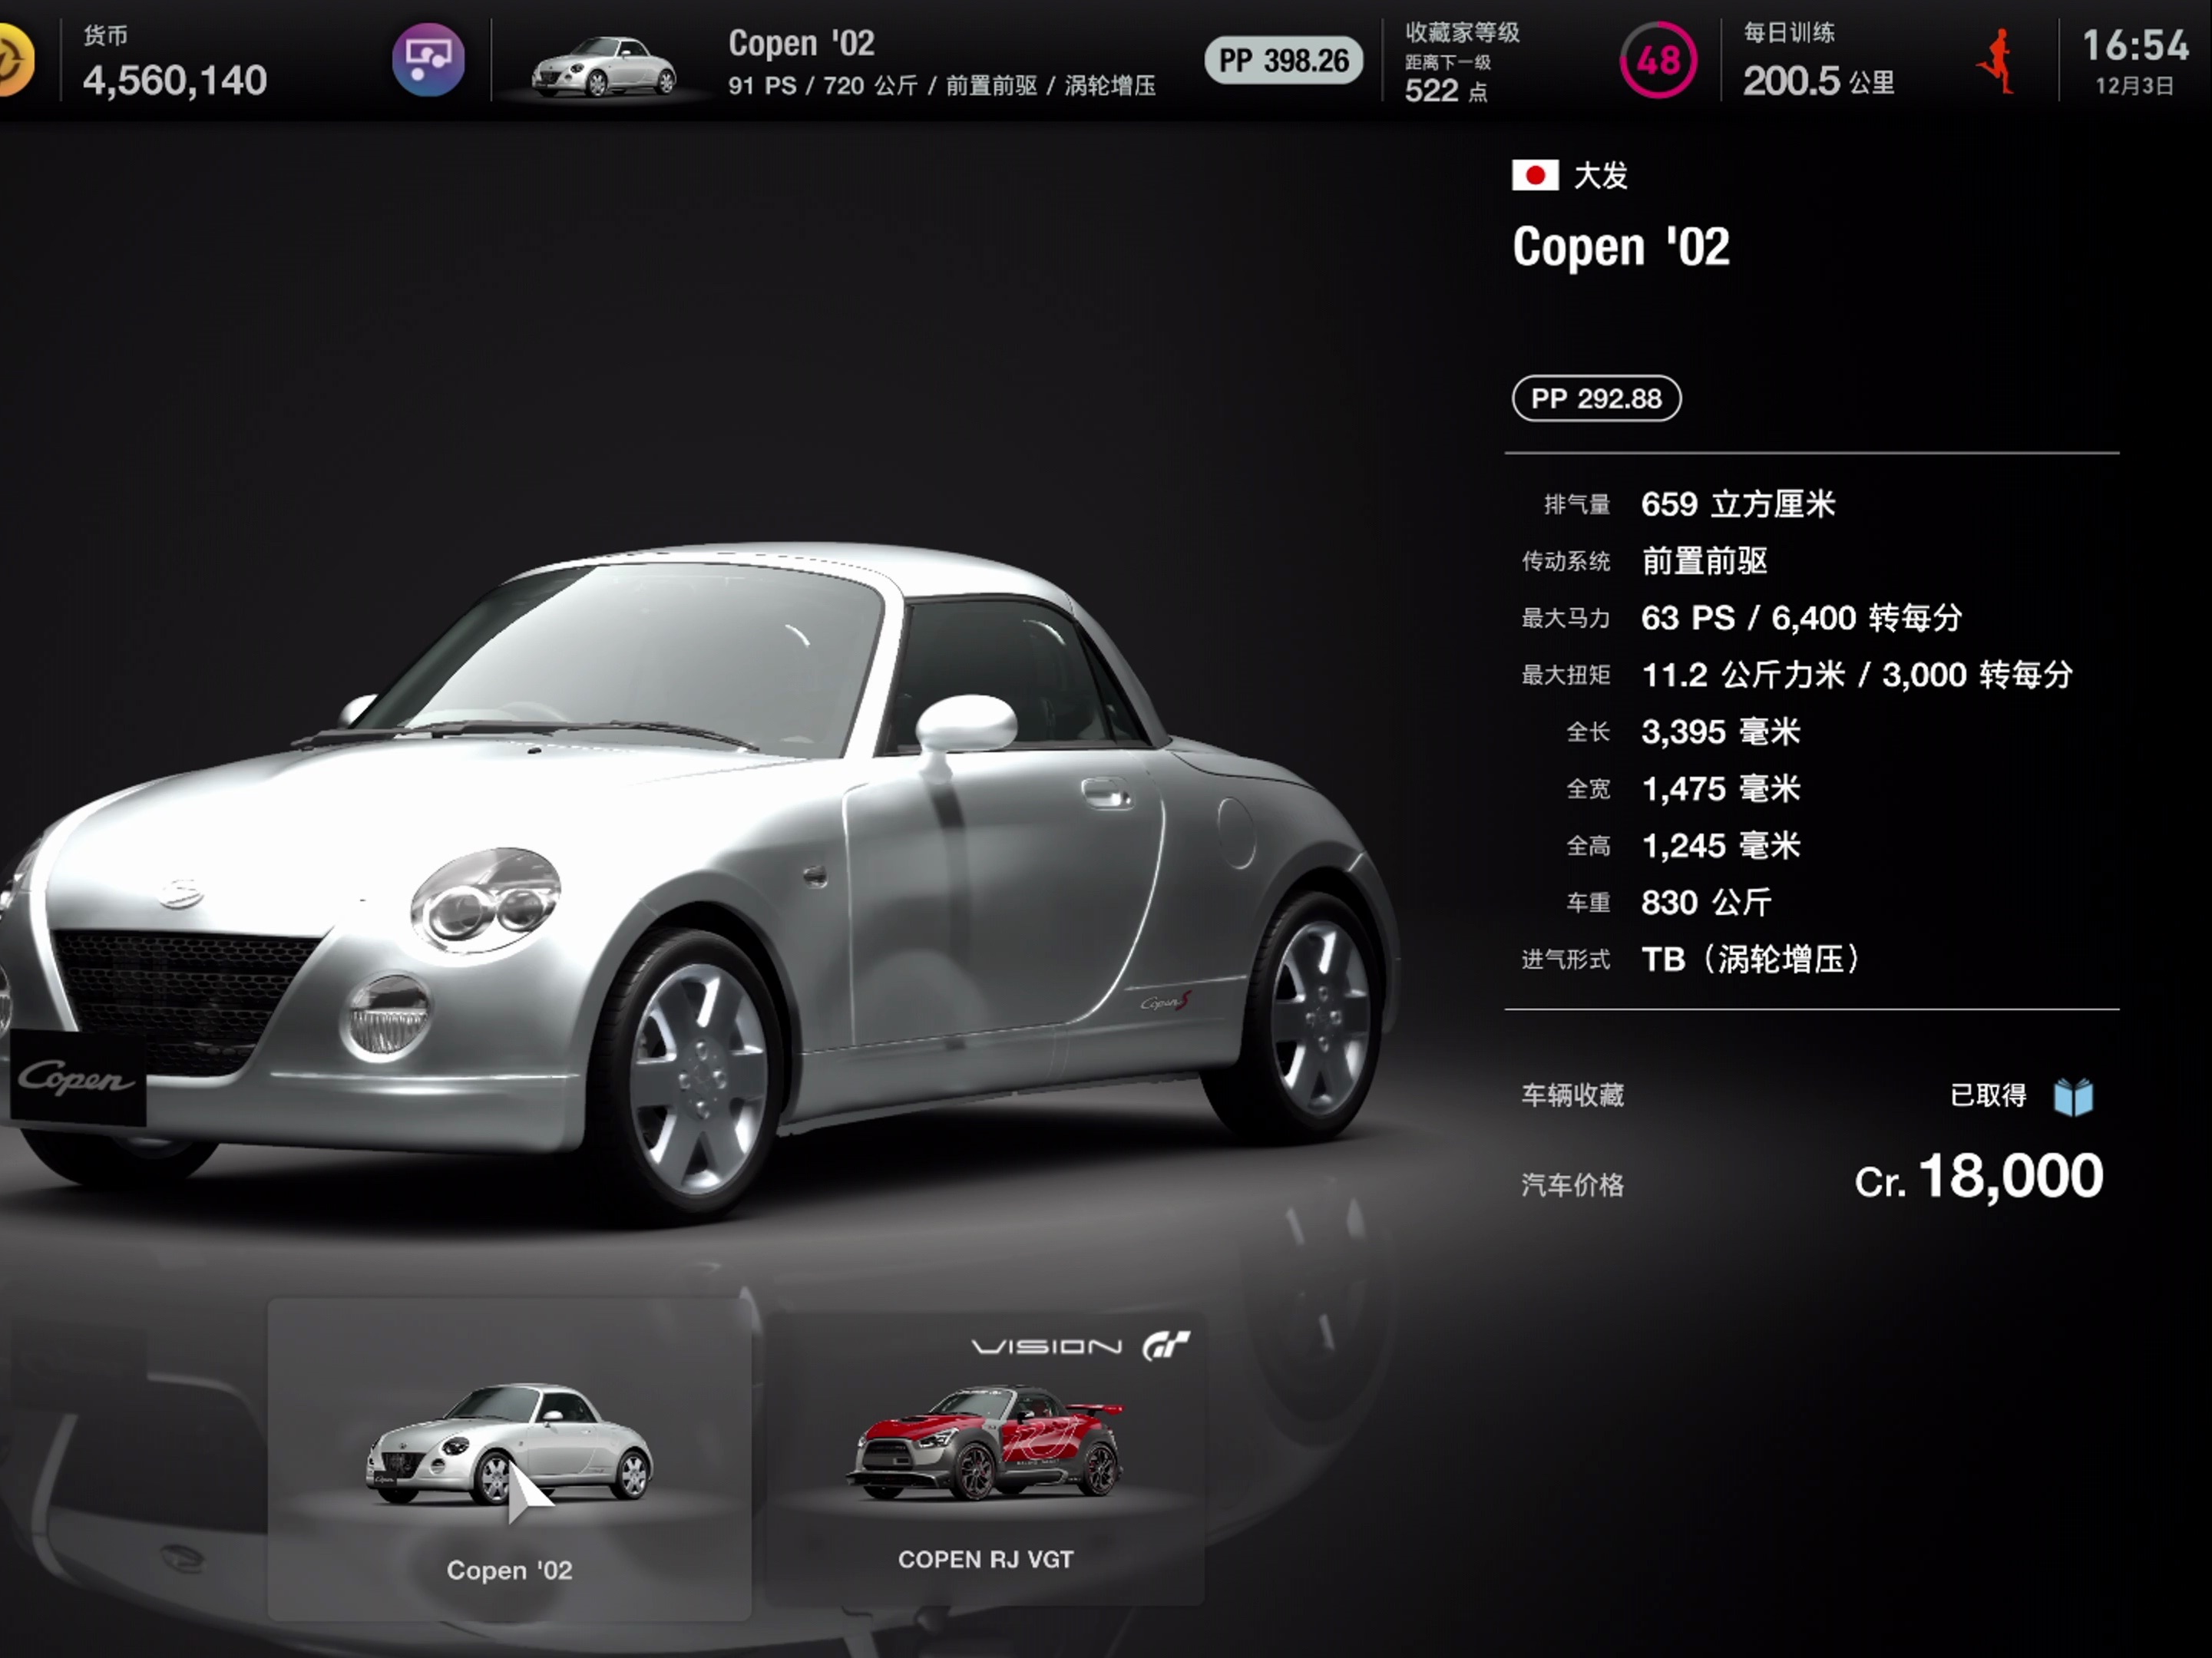Click the 每日训练 label

tap(1789, 32)
